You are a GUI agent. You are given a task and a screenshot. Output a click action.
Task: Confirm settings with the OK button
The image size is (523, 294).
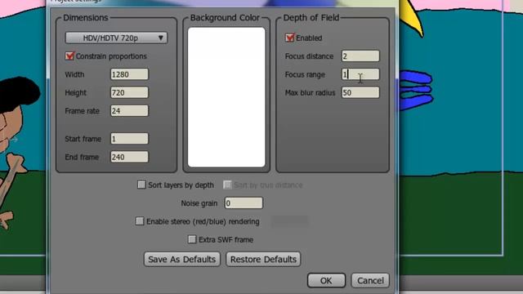326,281
